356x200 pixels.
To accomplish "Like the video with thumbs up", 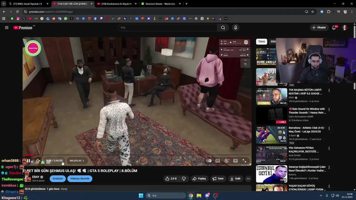I will 171,179.
